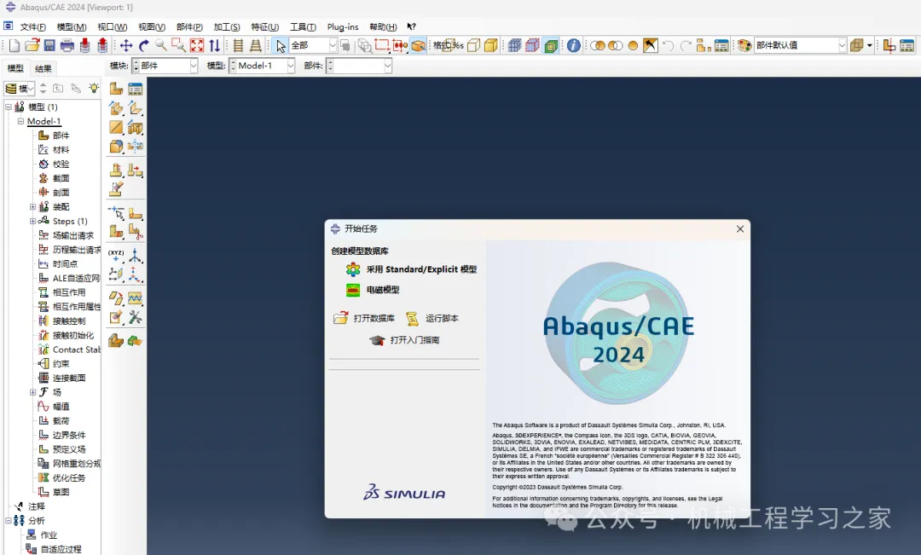The width and height of the screenshot is (921, 555).
Task: Expand the Steps (1) tree node
Action: [33, 221]
